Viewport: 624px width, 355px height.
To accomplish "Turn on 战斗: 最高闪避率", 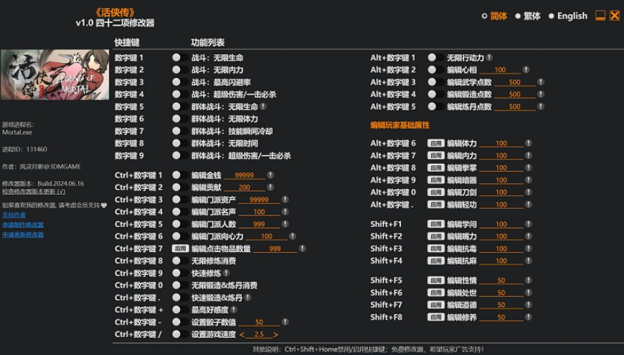I will (180, 82).
